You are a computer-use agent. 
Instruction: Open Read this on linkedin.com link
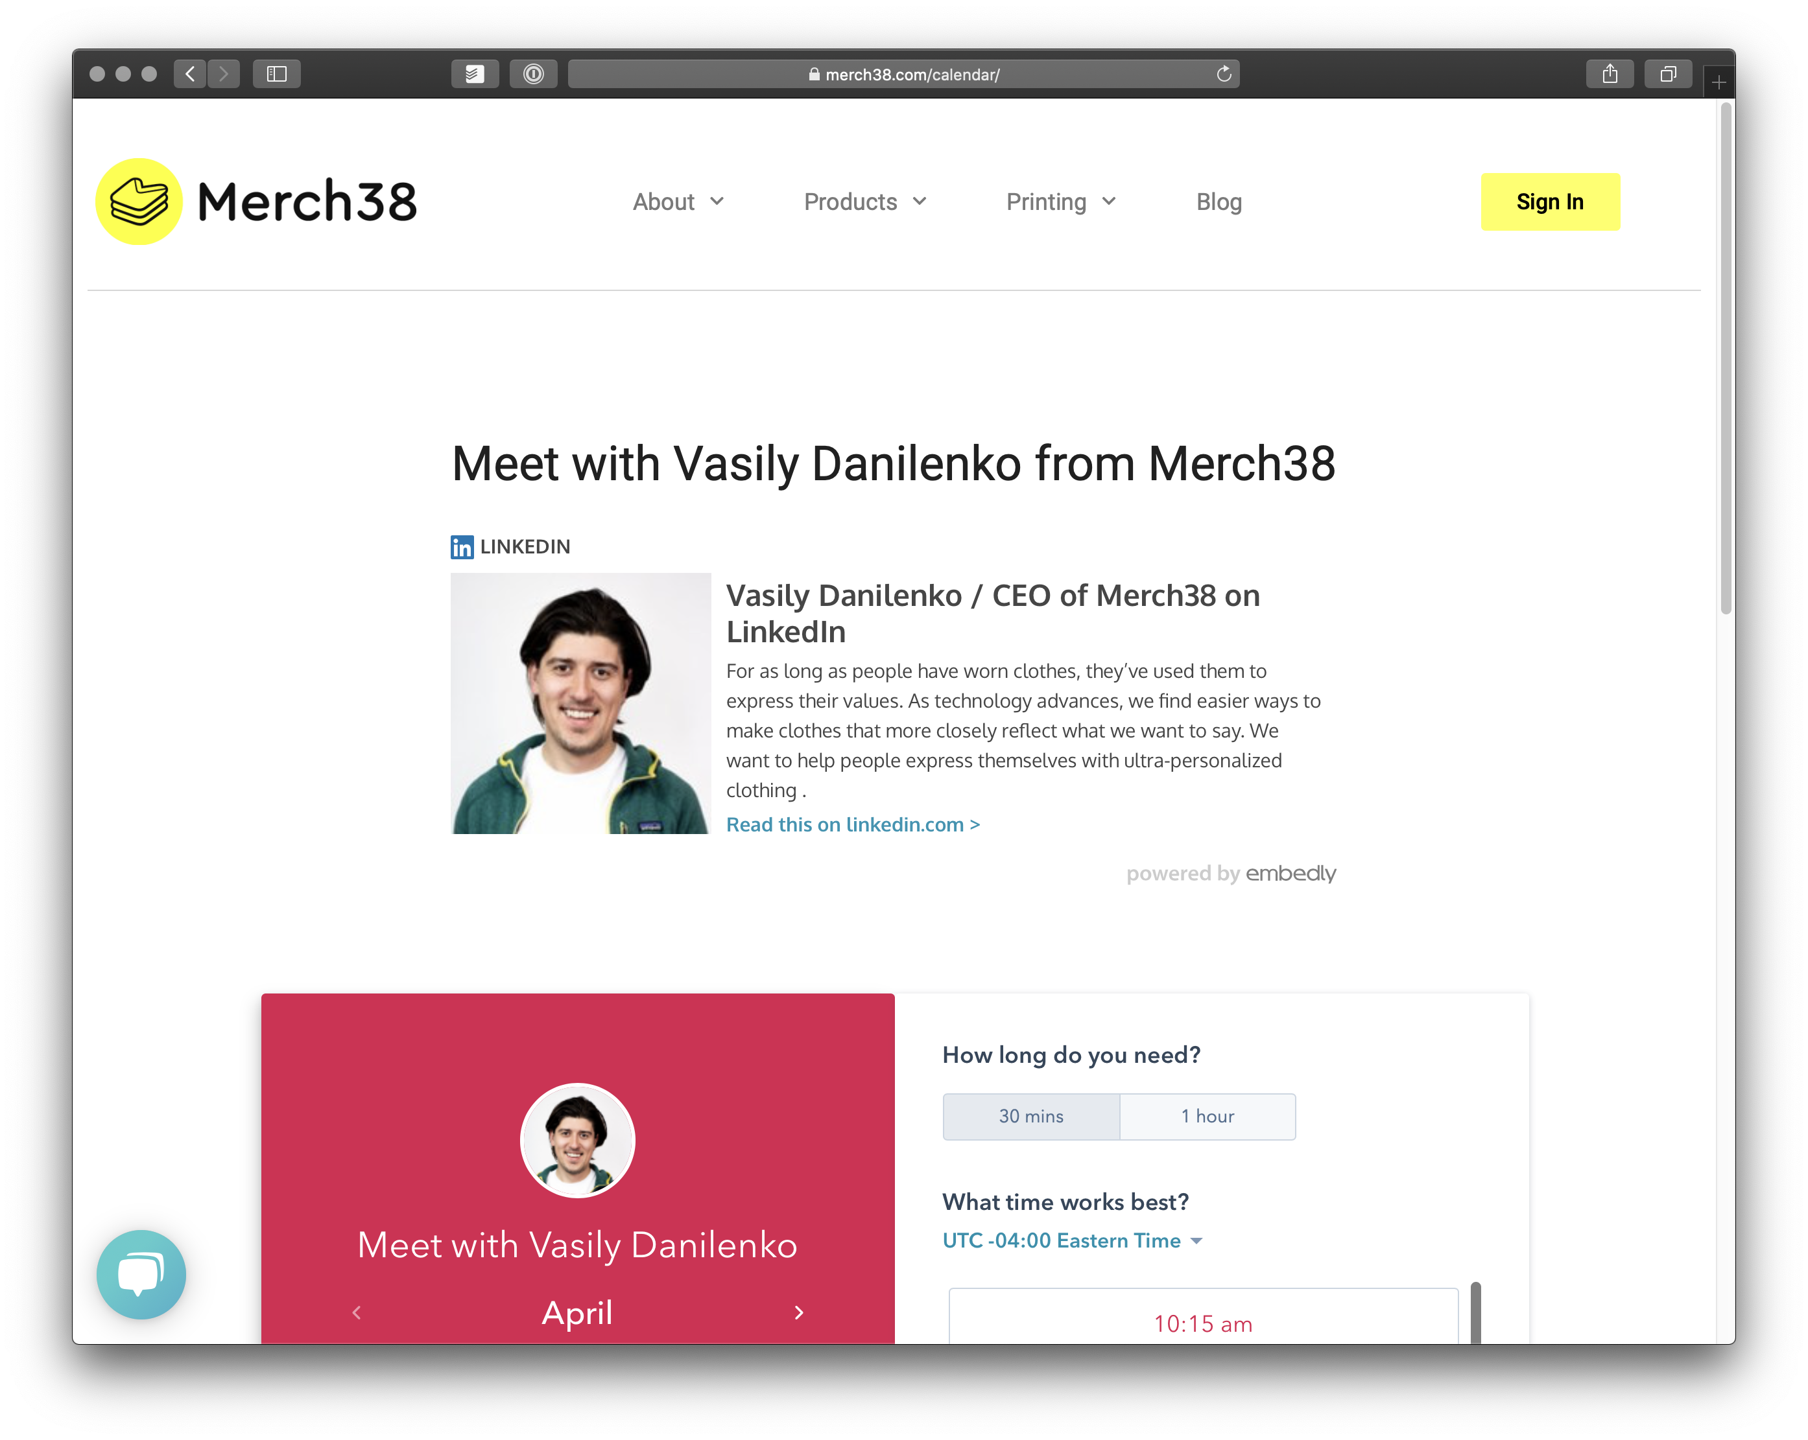coord(853,824)
